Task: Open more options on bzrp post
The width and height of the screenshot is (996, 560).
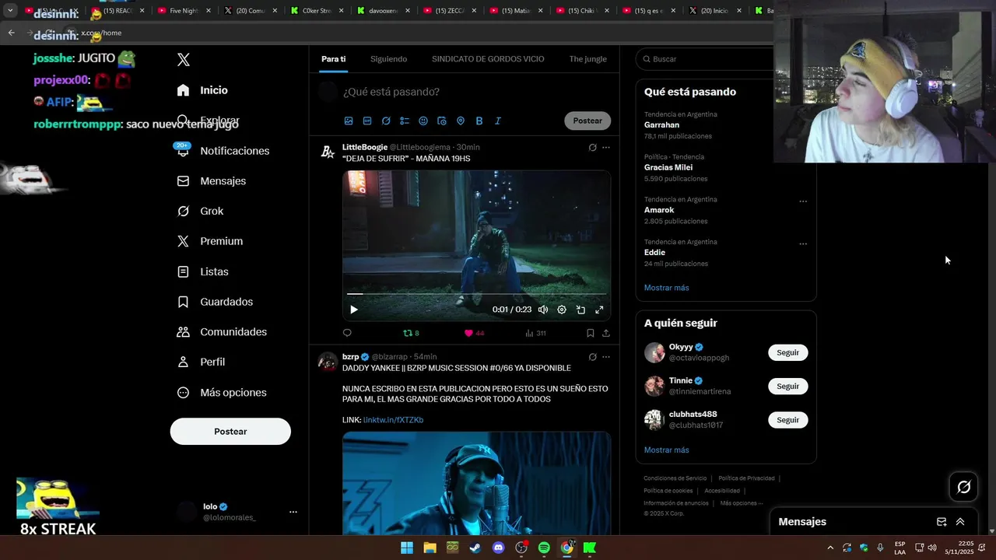Action: pyautogui.click(x=606, y=357)
